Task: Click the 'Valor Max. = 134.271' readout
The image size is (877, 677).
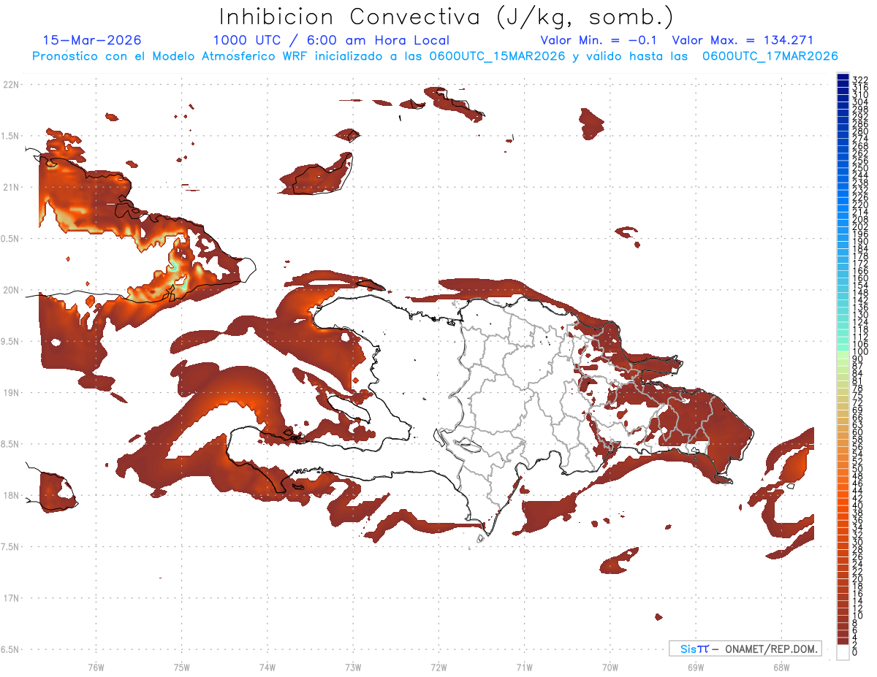Action: [x=743, y=40]
